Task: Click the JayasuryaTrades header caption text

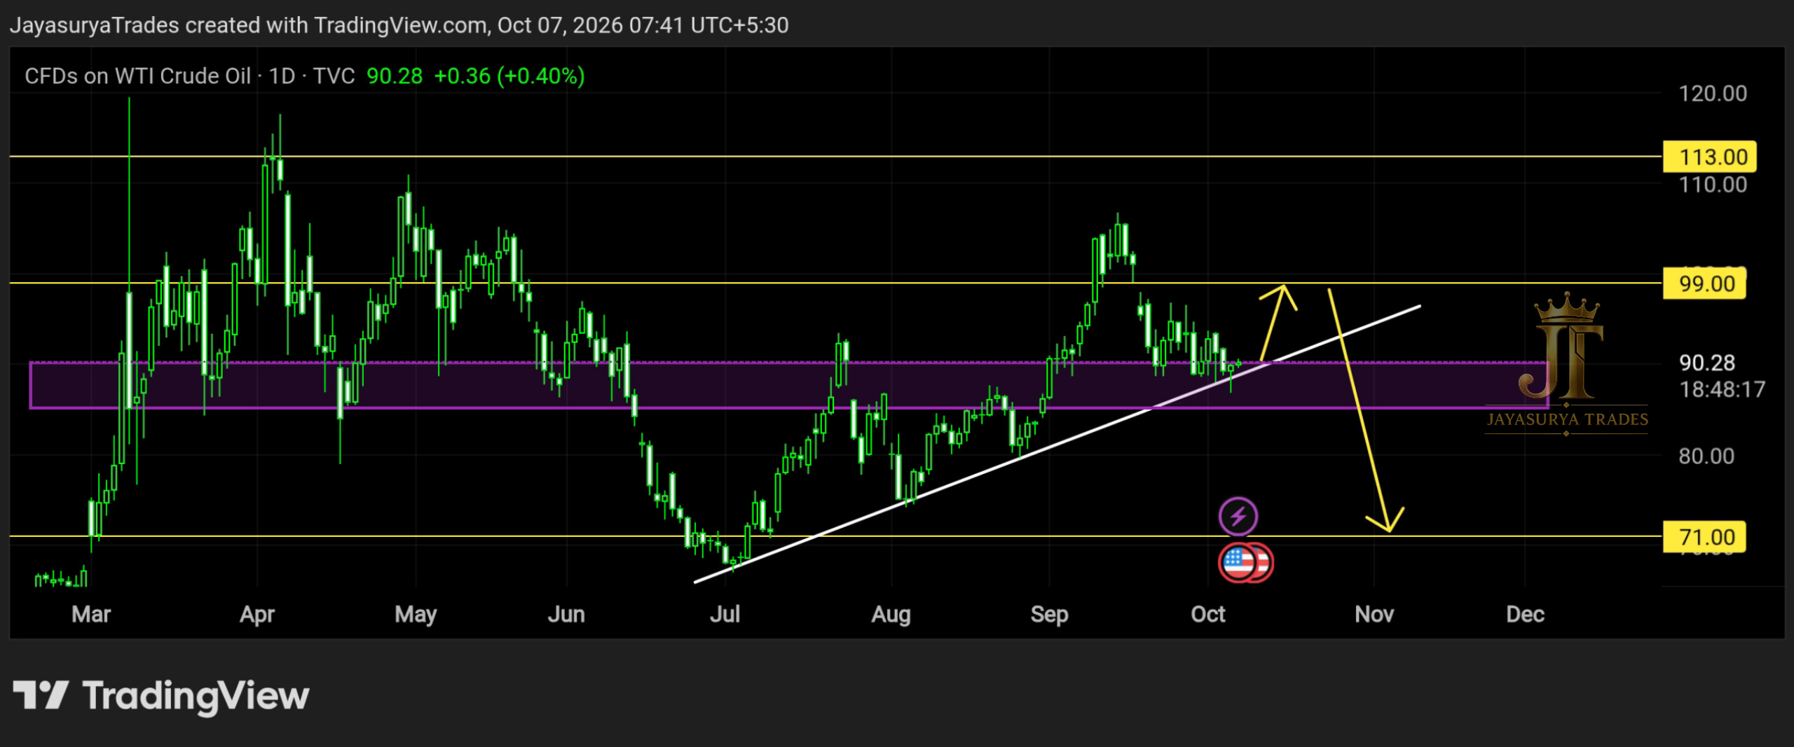Action: (399, 25)
